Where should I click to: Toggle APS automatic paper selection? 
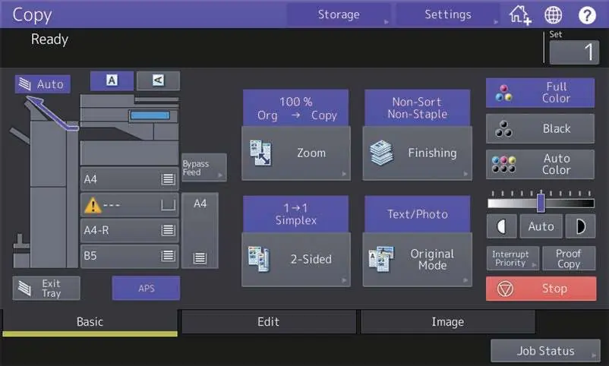click(146, 289)
